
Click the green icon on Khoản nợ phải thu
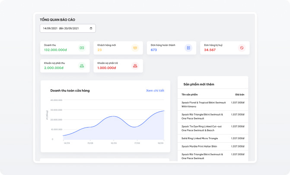82,66
